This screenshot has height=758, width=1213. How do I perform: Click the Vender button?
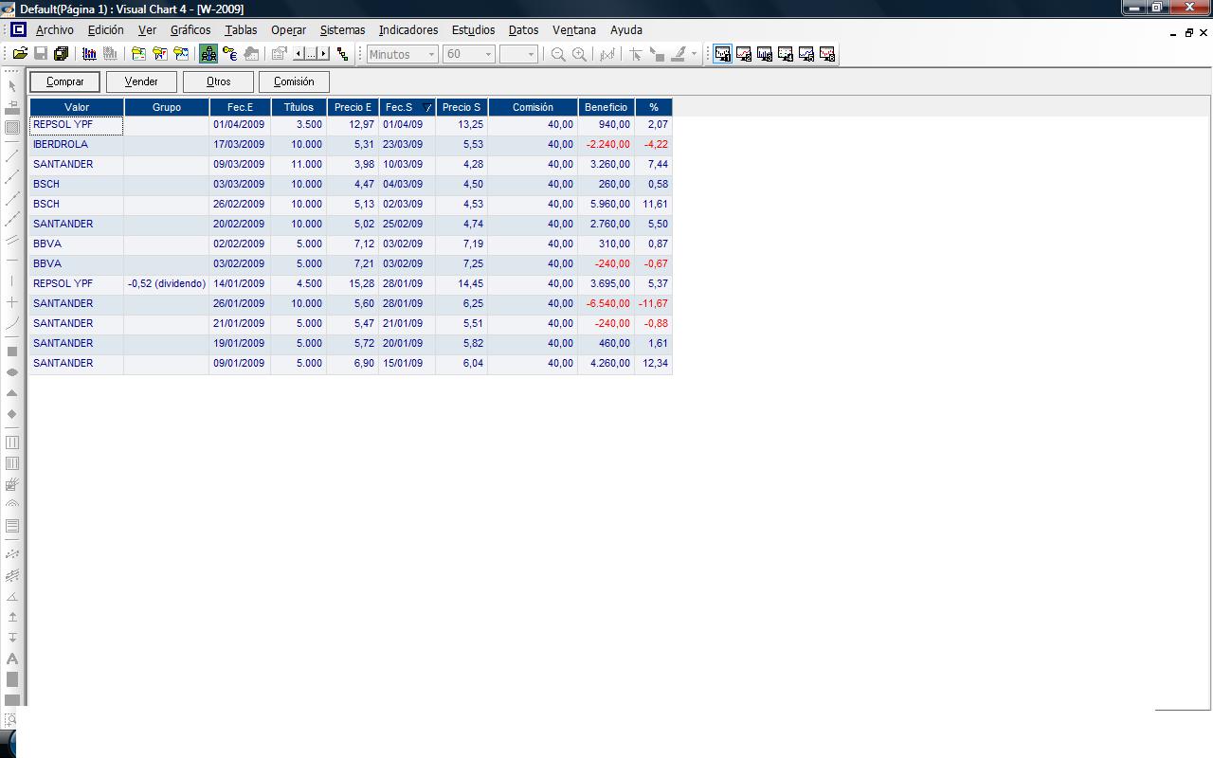click(141, 81)
